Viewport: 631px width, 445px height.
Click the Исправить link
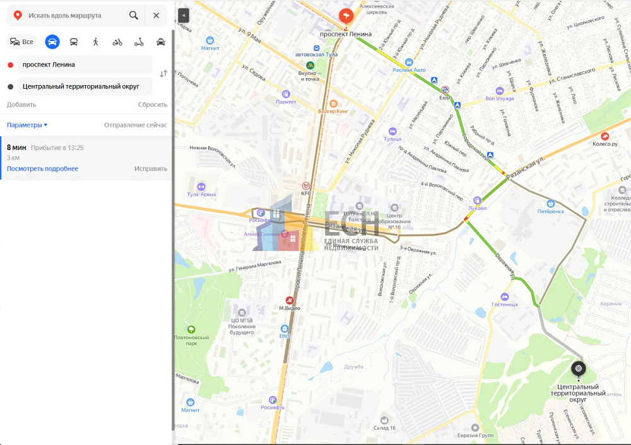[150, 168]
